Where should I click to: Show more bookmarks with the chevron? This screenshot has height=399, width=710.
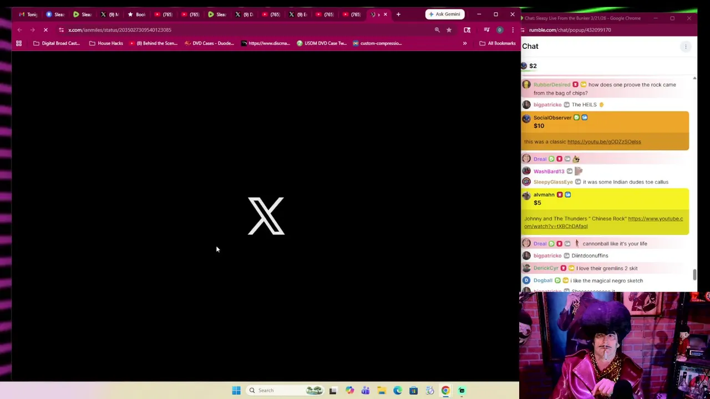click(x=465, y=43)
